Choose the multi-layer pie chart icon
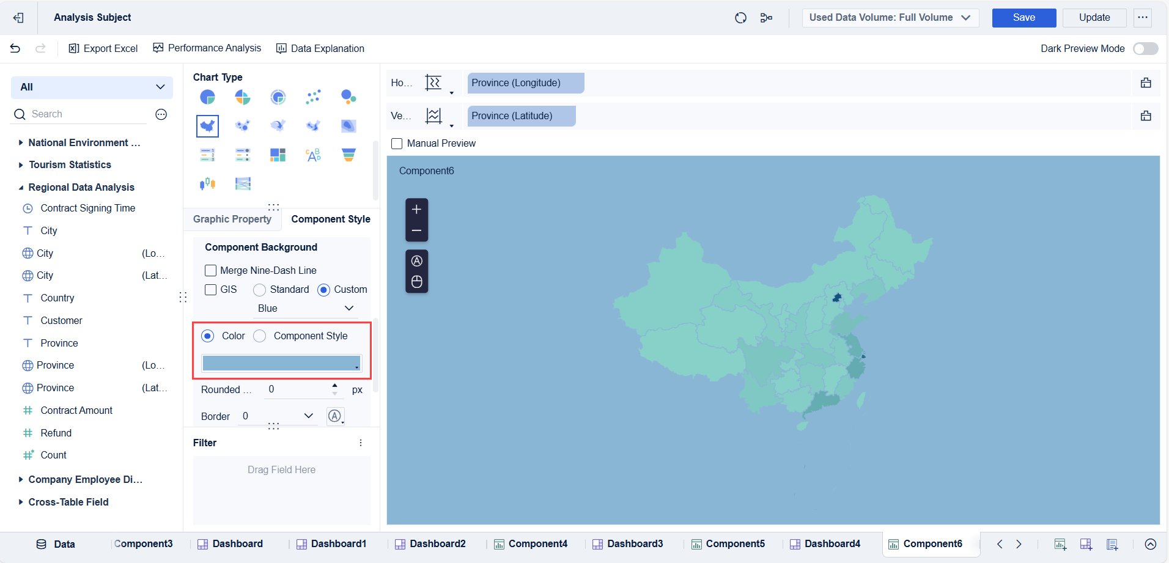Image resolution: width=1169 pixels, height=563 pixels. tap(278, 97)
